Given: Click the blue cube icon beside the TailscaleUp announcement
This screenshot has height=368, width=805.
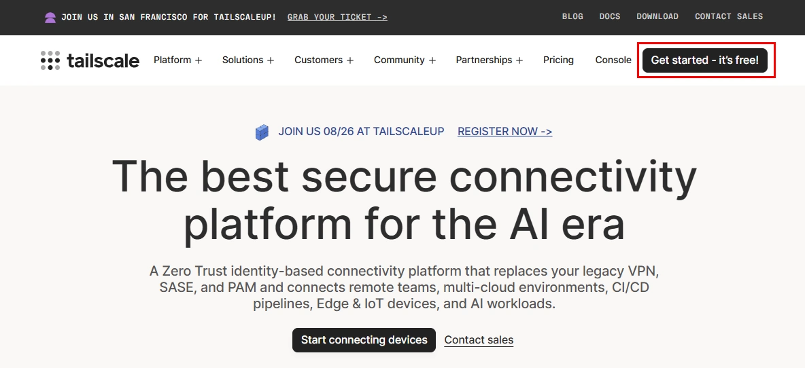Looking at the screenshot, I should point(262,132).
